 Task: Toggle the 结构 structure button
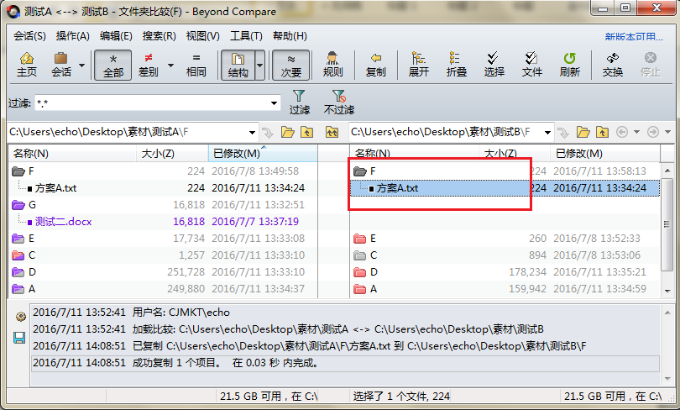[238, 65]
